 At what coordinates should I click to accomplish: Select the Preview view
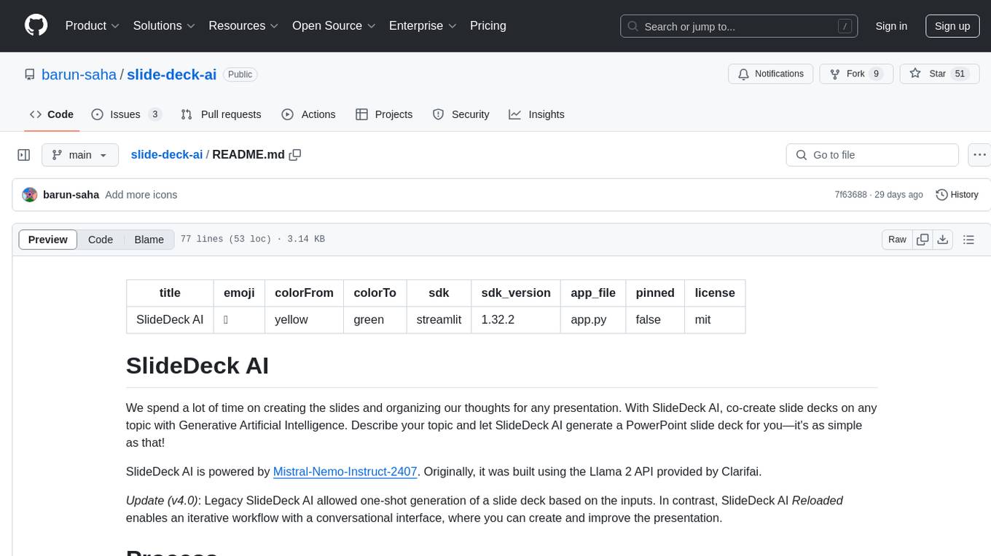coord(48,239)
